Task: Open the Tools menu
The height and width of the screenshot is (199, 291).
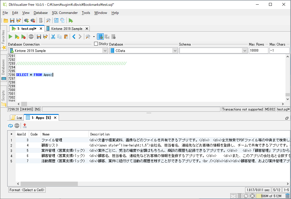Action: point(86,13)
